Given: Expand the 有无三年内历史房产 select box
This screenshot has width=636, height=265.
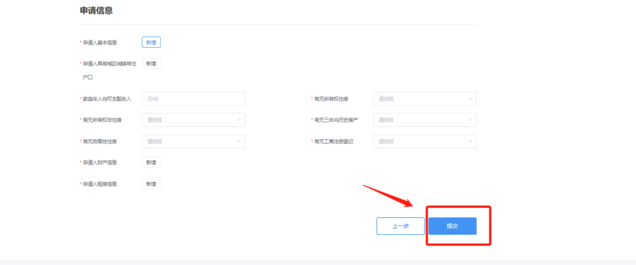Looking at the screenshot, I should pyautogui.click(x=425, y=120).
